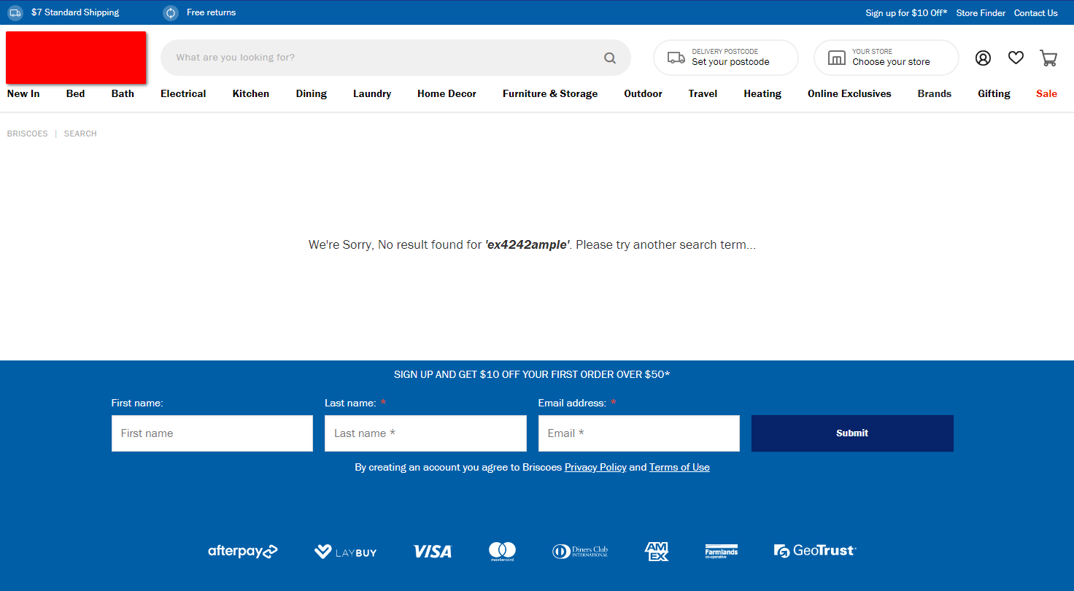Image resolution: width=1074 pixels, height=591 pixels.
Task: Click the Farmlands logo
Action: pyautogui.click(x=721, y=551)
